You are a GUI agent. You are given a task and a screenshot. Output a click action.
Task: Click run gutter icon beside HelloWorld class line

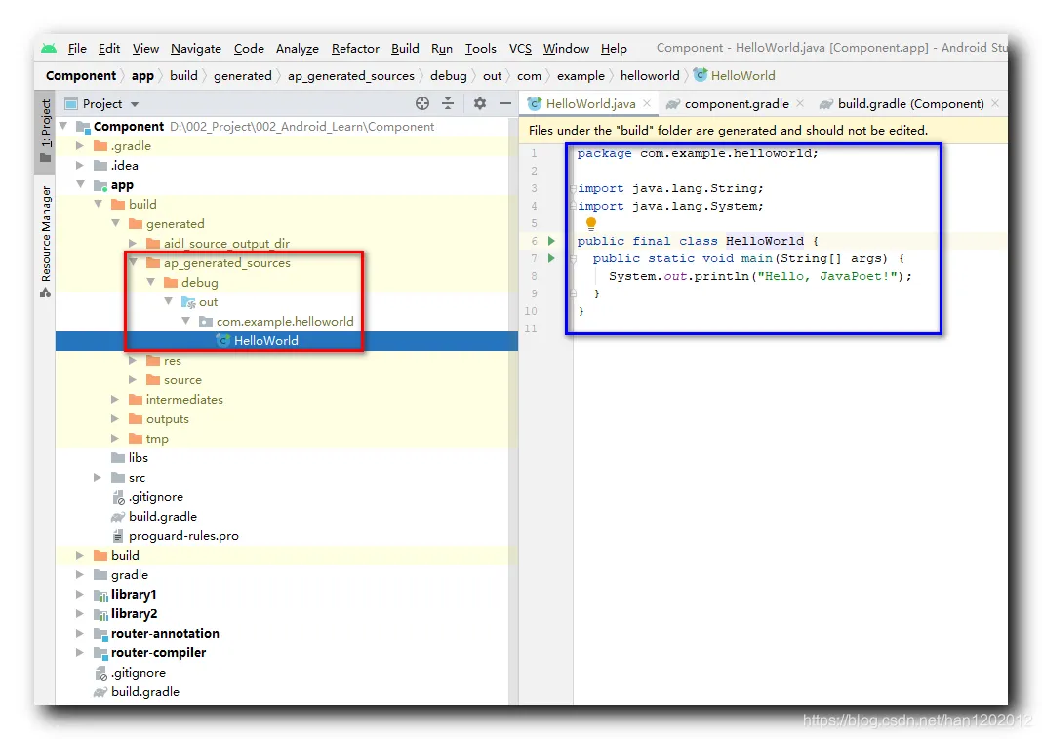551,241
